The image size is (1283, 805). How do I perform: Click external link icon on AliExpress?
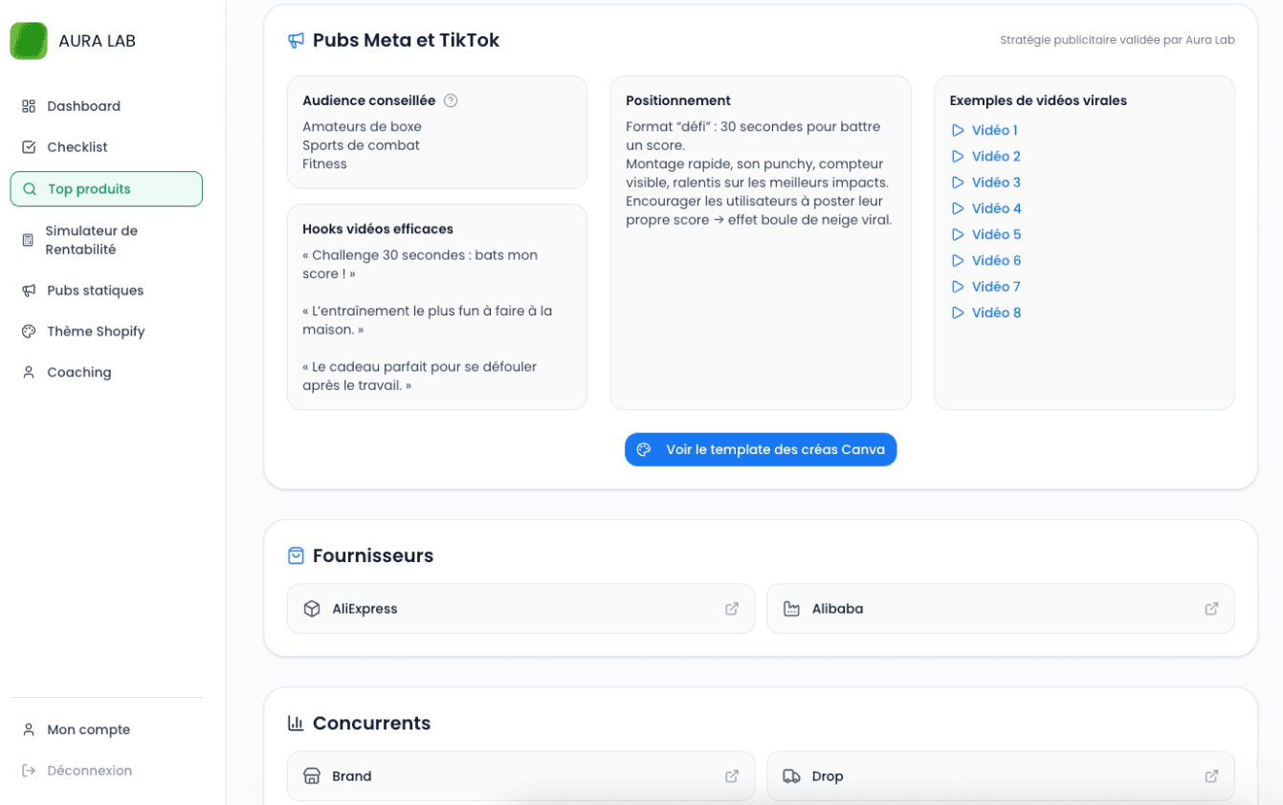point(732,609)
